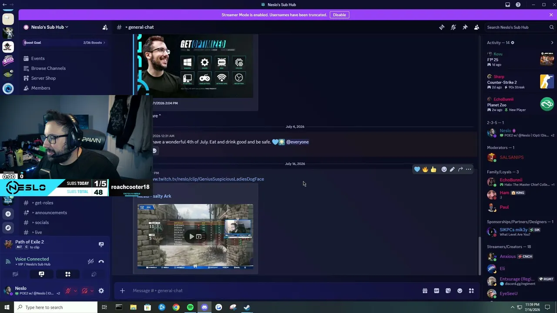Open pinned messages icon
This screenshot has height=313, width=557.
tap(465, 27)
